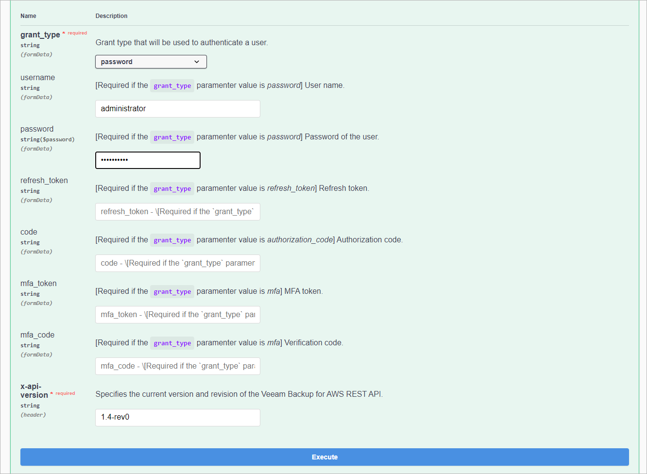647x474 pixels.
Task: Click the authorization code input field
Action: tap(177, 263)
